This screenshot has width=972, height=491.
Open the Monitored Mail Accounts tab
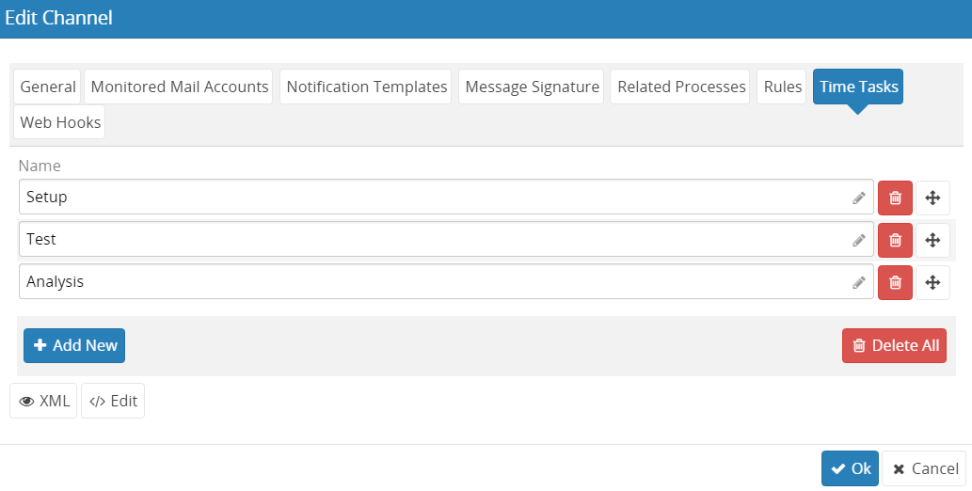pyautogui.click(x=179, y=87)
